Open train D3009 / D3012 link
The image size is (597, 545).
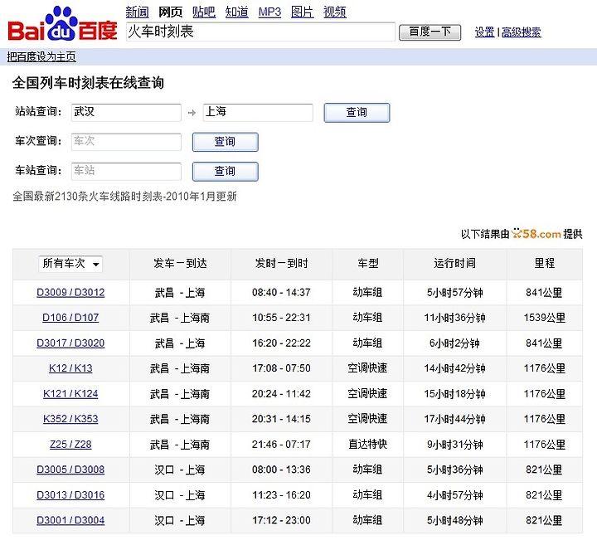click(70, 293)
